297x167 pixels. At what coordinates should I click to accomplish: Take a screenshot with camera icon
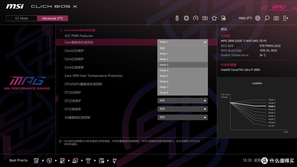pos(276,18)
